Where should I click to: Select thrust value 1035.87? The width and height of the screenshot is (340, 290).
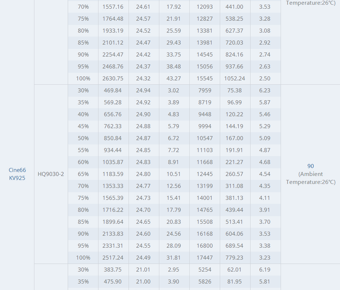point(113,162)
